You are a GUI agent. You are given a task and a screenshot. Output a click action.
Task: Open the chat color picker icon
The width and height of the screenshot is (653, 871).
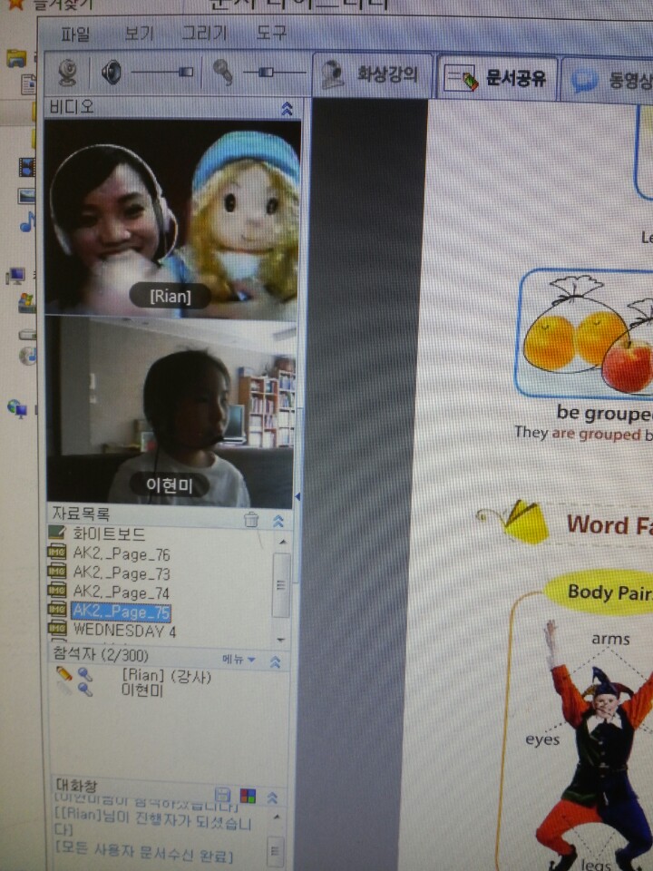(x=247, y=796)
